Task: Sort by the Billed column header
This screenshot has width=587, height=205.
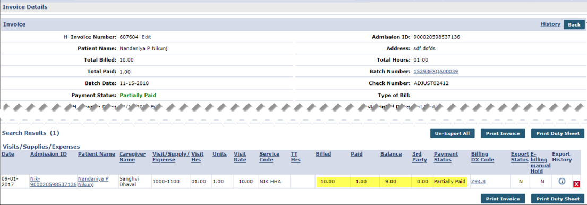Action: tap(324, 154)
